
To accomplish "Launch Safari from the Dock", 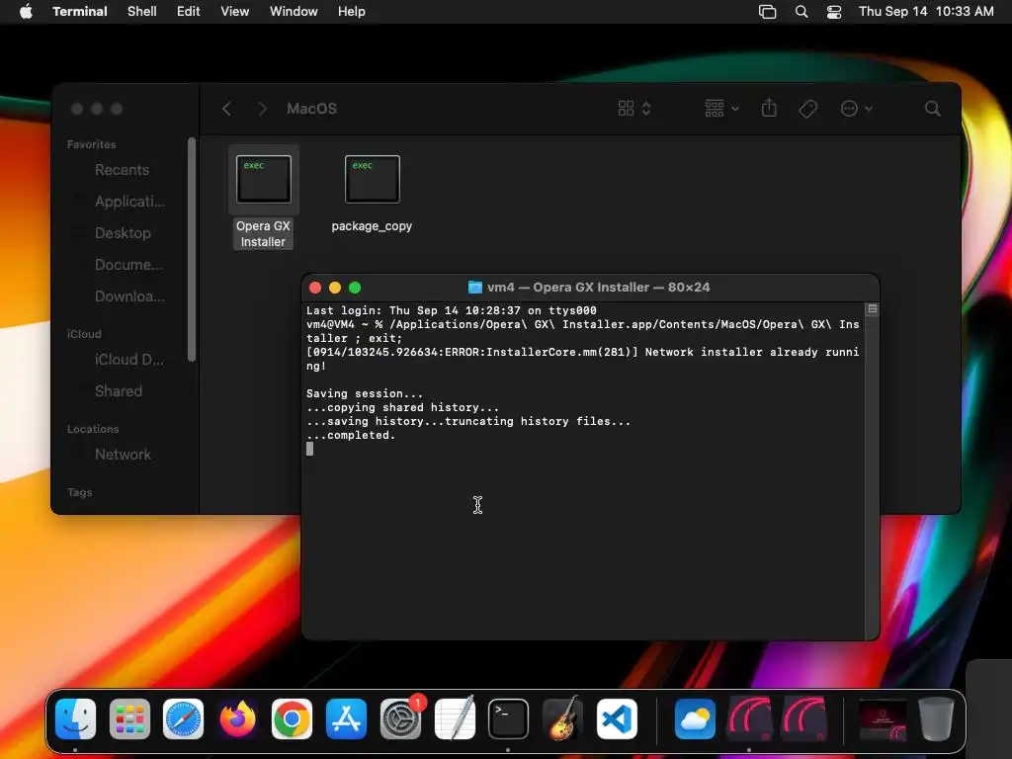I will 183,718.
